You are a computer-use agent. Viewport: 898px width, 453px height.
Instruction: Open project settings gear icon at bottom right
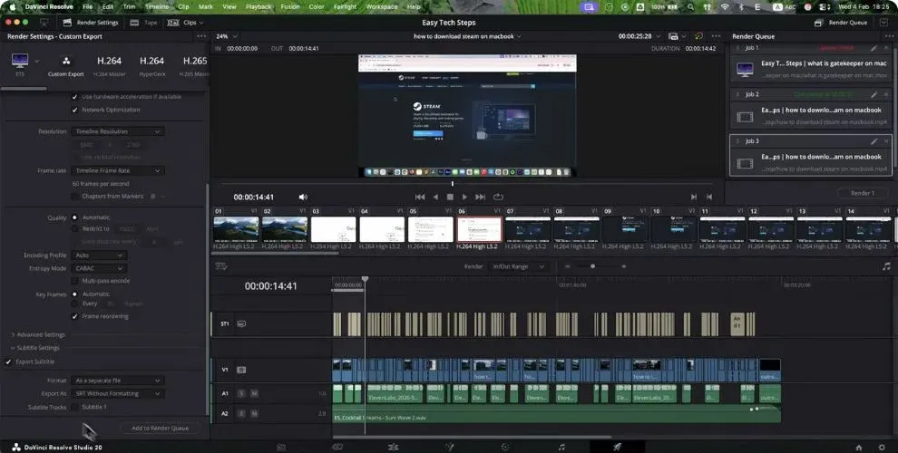click(x=882, y=448)
